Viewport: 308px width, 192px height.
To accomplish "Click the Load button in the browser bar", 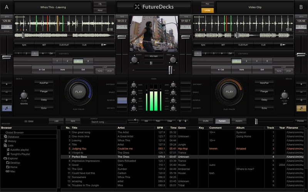I will [56, 121].
